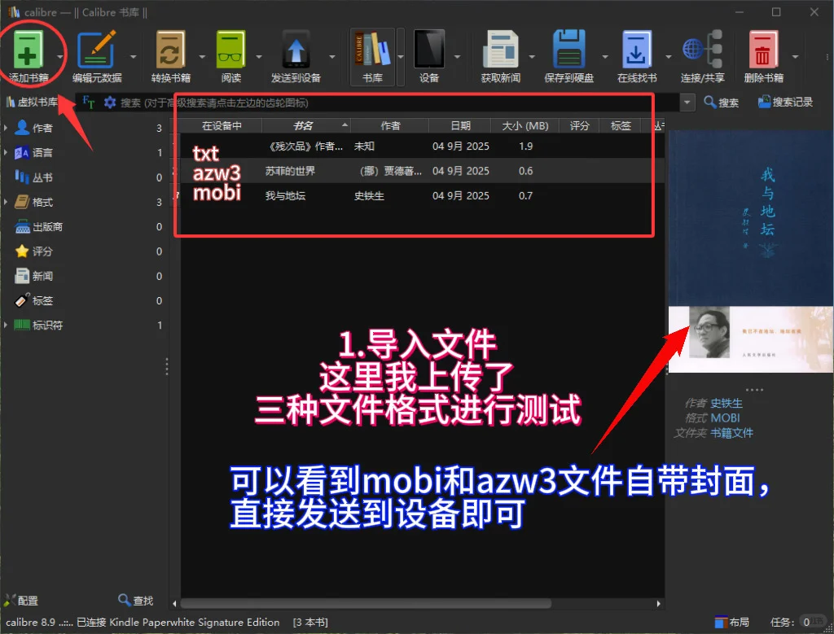Sort by Date (日期) column header

point(460,126)
